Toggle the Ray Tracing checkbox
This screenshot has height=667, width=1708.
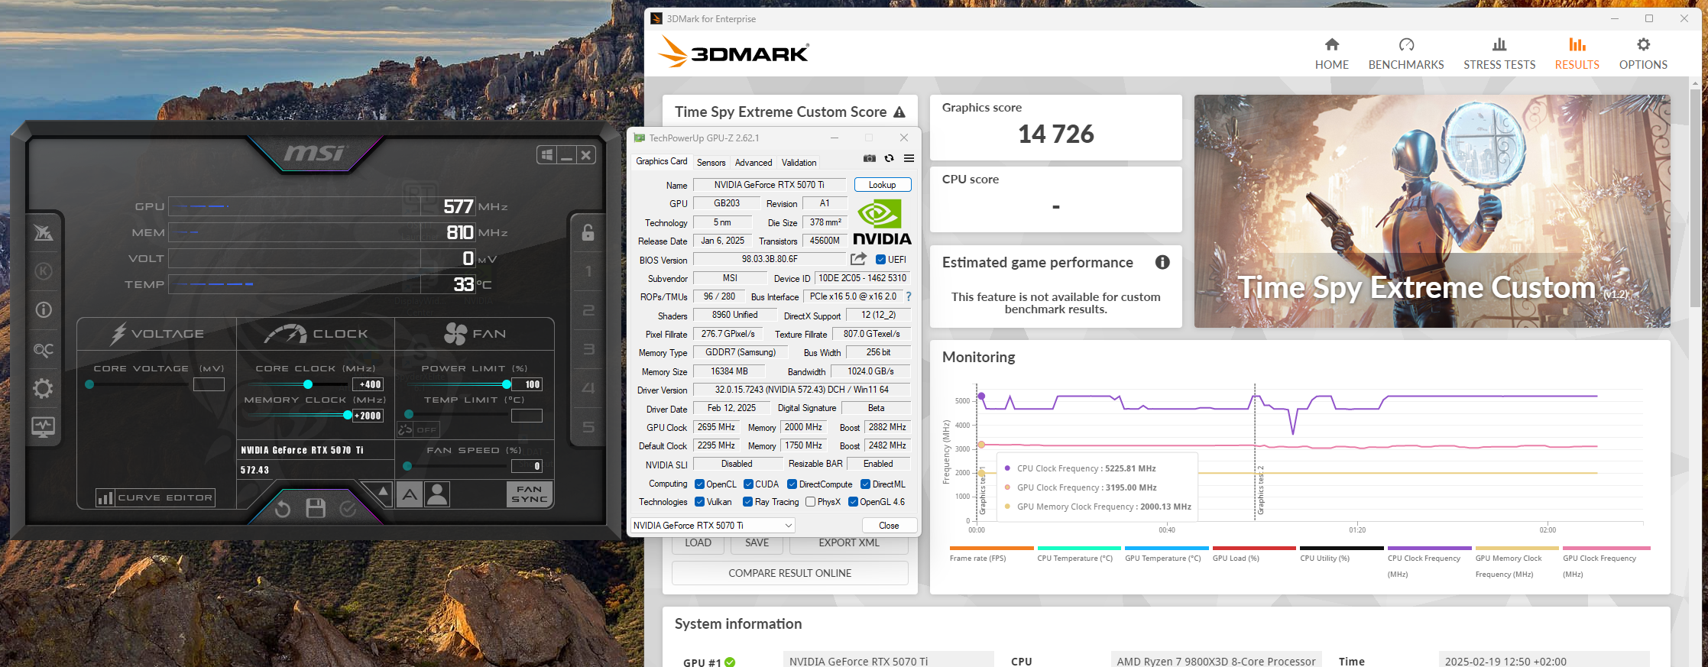[747, 502]
